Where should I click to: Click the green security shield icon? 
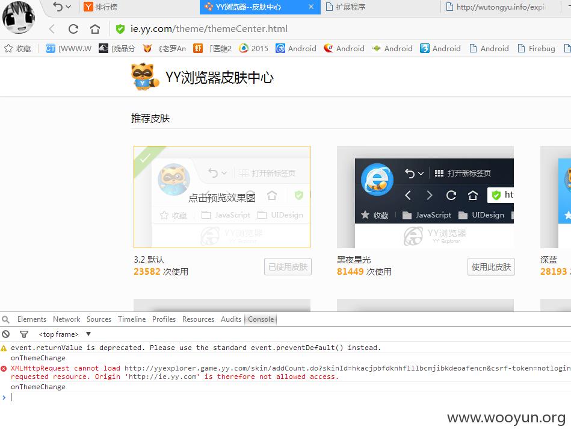pos(120,29)
